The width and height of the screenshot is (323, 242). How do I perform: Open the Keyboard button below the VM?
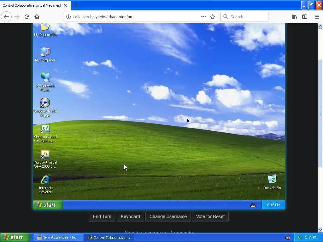tap(130, 216)
